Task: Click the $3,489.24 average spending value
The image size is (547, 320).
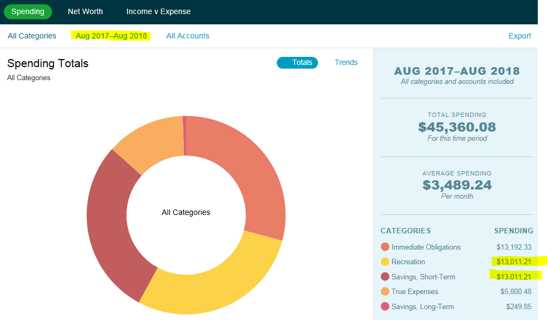Action: tap(457, 185)
